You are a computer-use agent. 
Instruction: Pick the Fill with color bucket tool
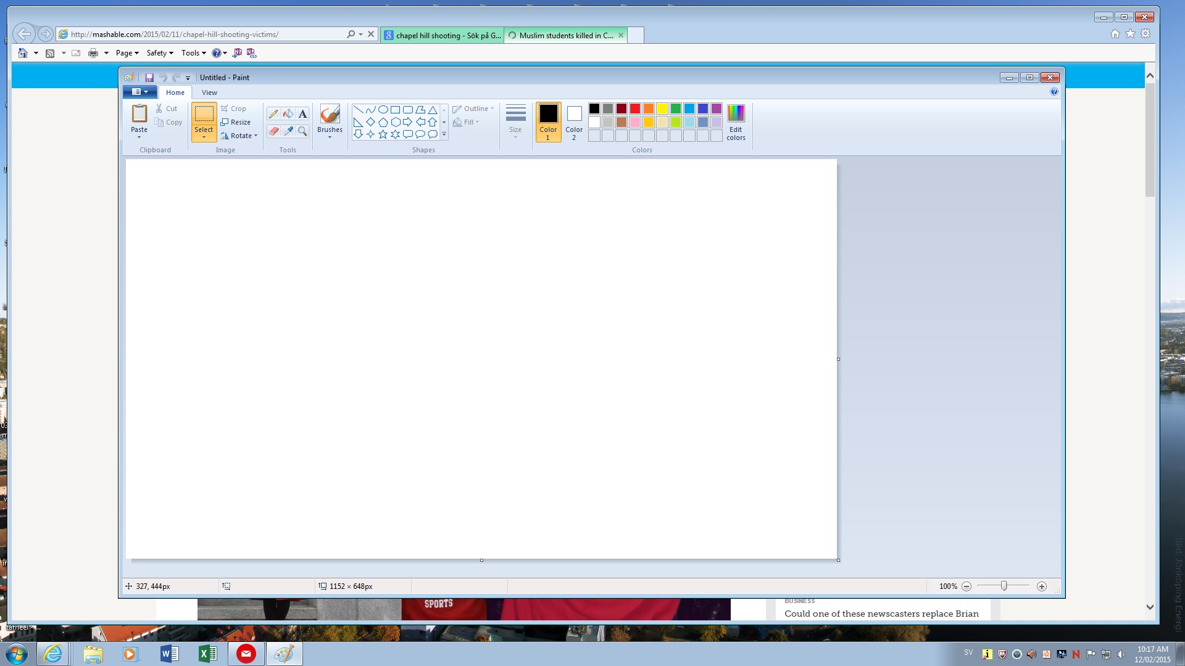click(288, 113)
